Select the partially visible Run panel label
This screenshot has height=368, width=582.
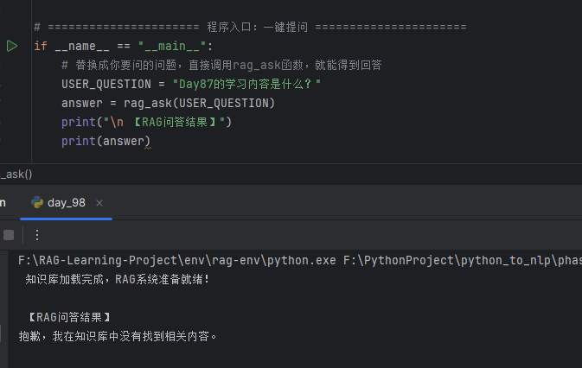tap(3, 203)
